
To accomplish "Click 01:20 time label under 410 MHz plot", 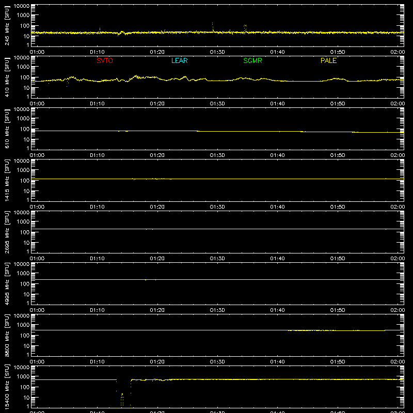I will 157,104.
